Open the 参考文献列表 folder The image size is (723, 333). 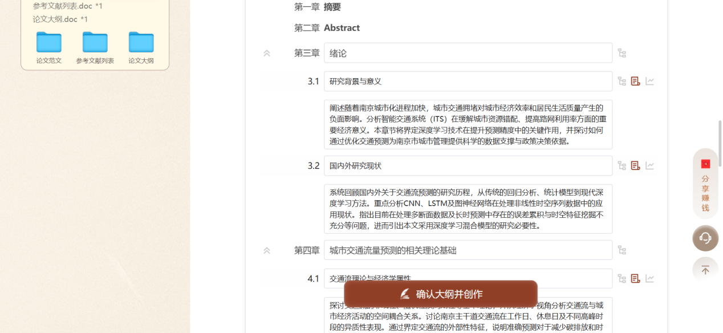(x=95, y=48)
